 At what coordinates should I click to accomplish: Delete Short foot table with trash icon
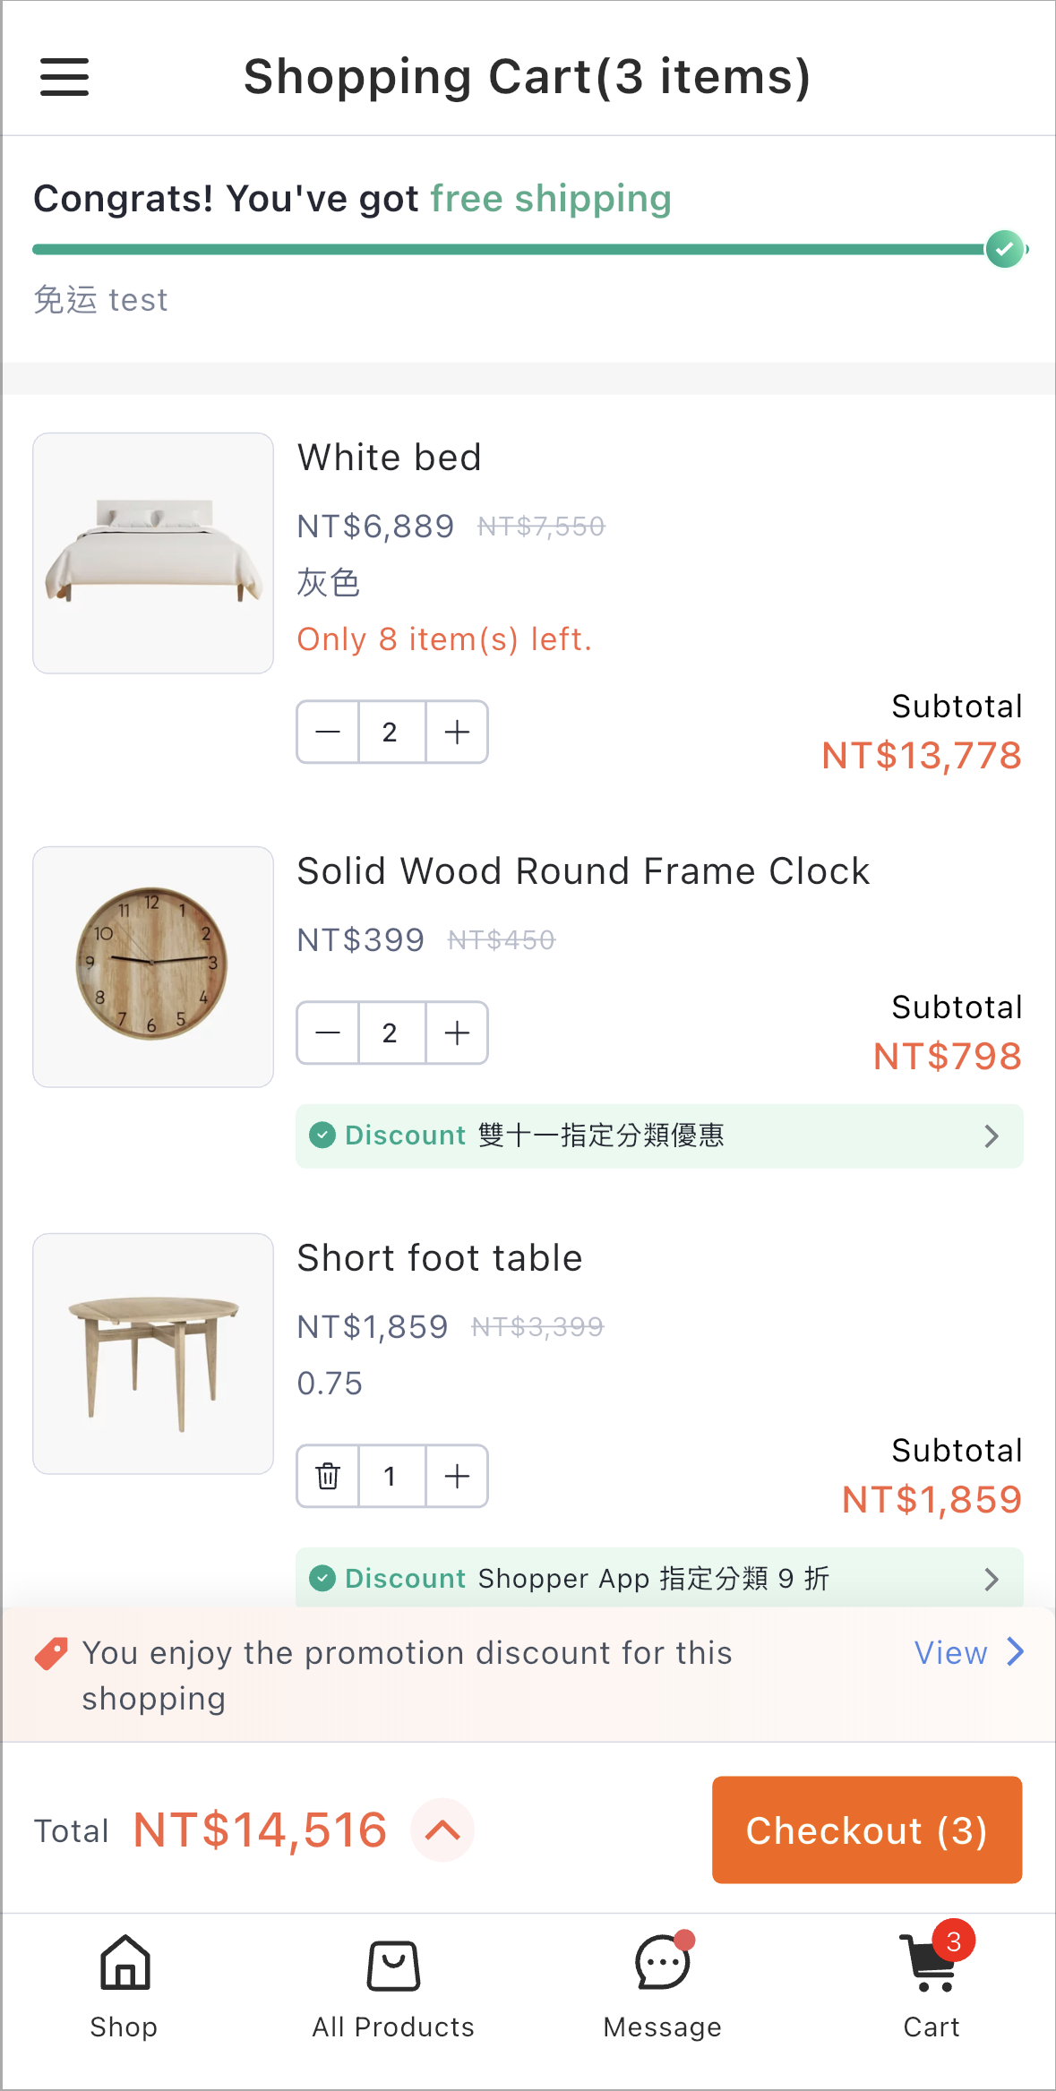coord(328,1476)
